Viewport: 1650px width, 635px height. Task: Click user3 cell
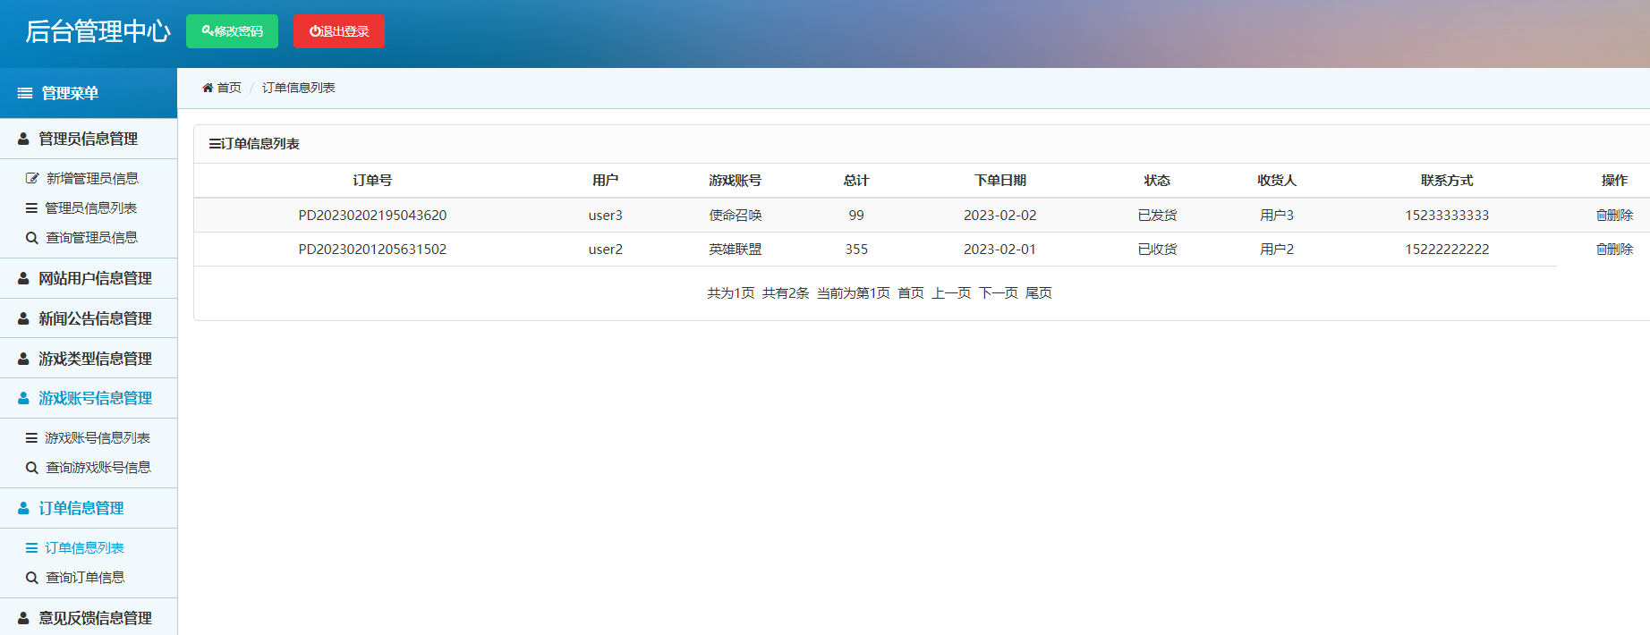click(605, 215)
